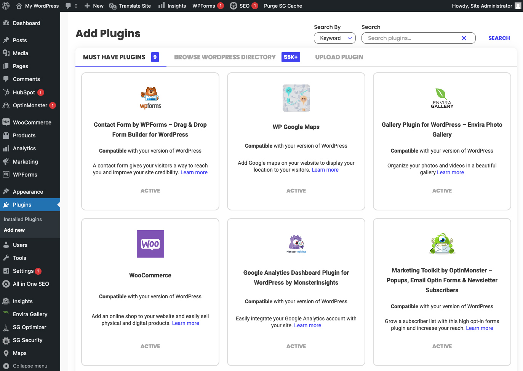The image size is (523, 371).
Task: Open All in One SEO in sidebar
Action: pos(30,284)
